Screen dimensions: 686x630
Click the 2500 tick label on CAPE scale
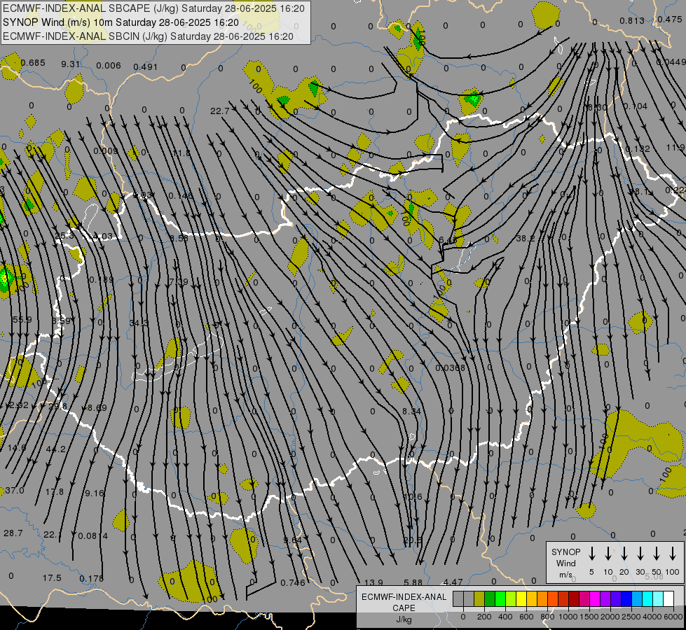[x=631, y=617]
